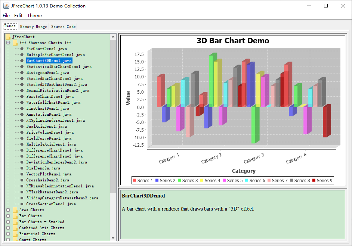Click bullet icon beside PieChartDemo4.java
352x246 pixels.
[x=22, y=49]
